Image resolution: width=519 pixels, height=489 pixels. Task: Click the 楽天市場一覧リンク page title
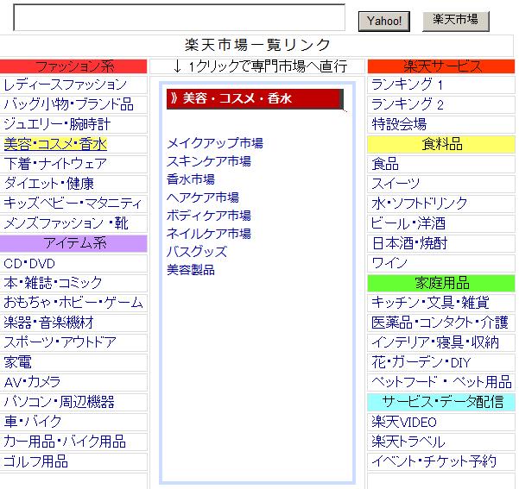[257, 45]
